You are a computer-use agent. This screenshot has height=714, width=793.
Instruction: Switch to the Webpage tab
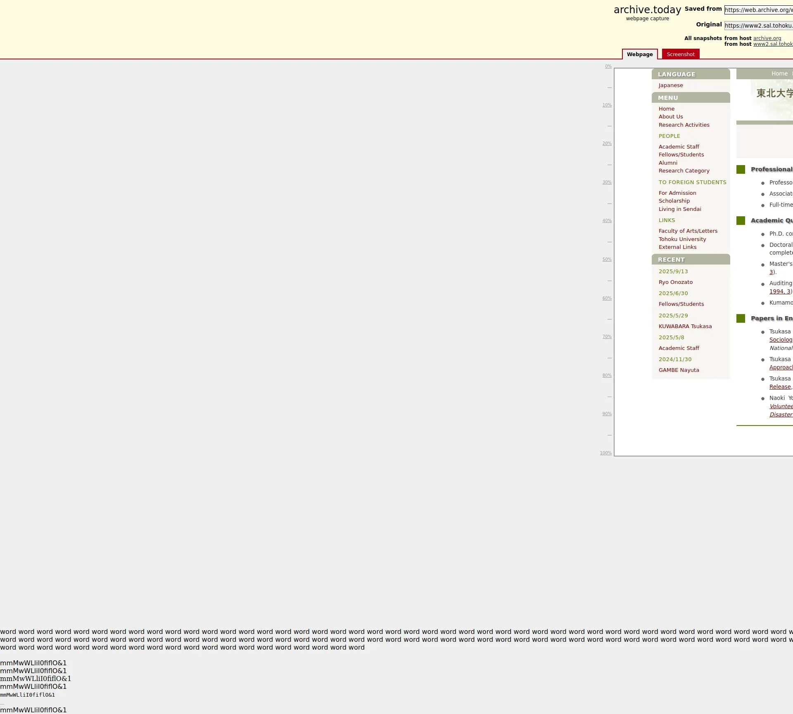(639, 54)
